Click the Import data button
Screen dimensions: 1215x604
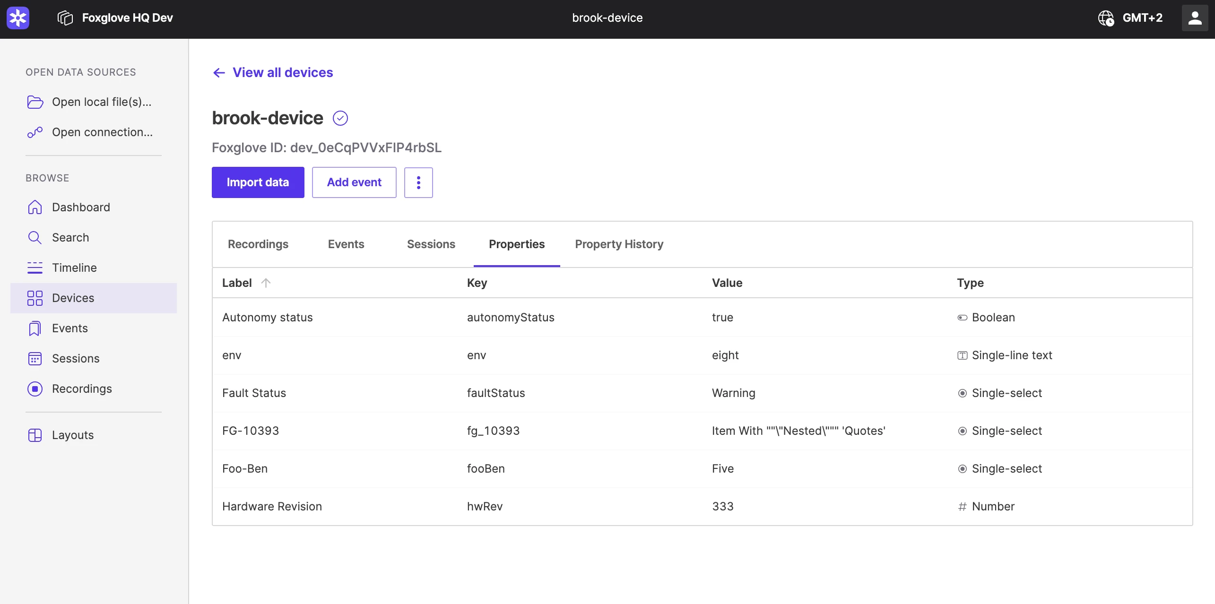[258, 182]
